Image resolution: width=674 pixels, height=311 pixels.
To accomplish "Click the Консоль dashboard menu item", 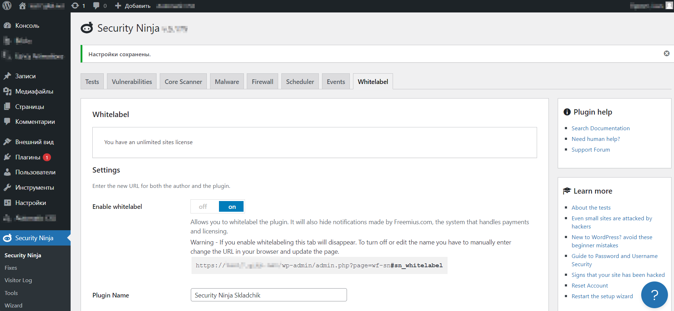I will [x=27, y=26].
